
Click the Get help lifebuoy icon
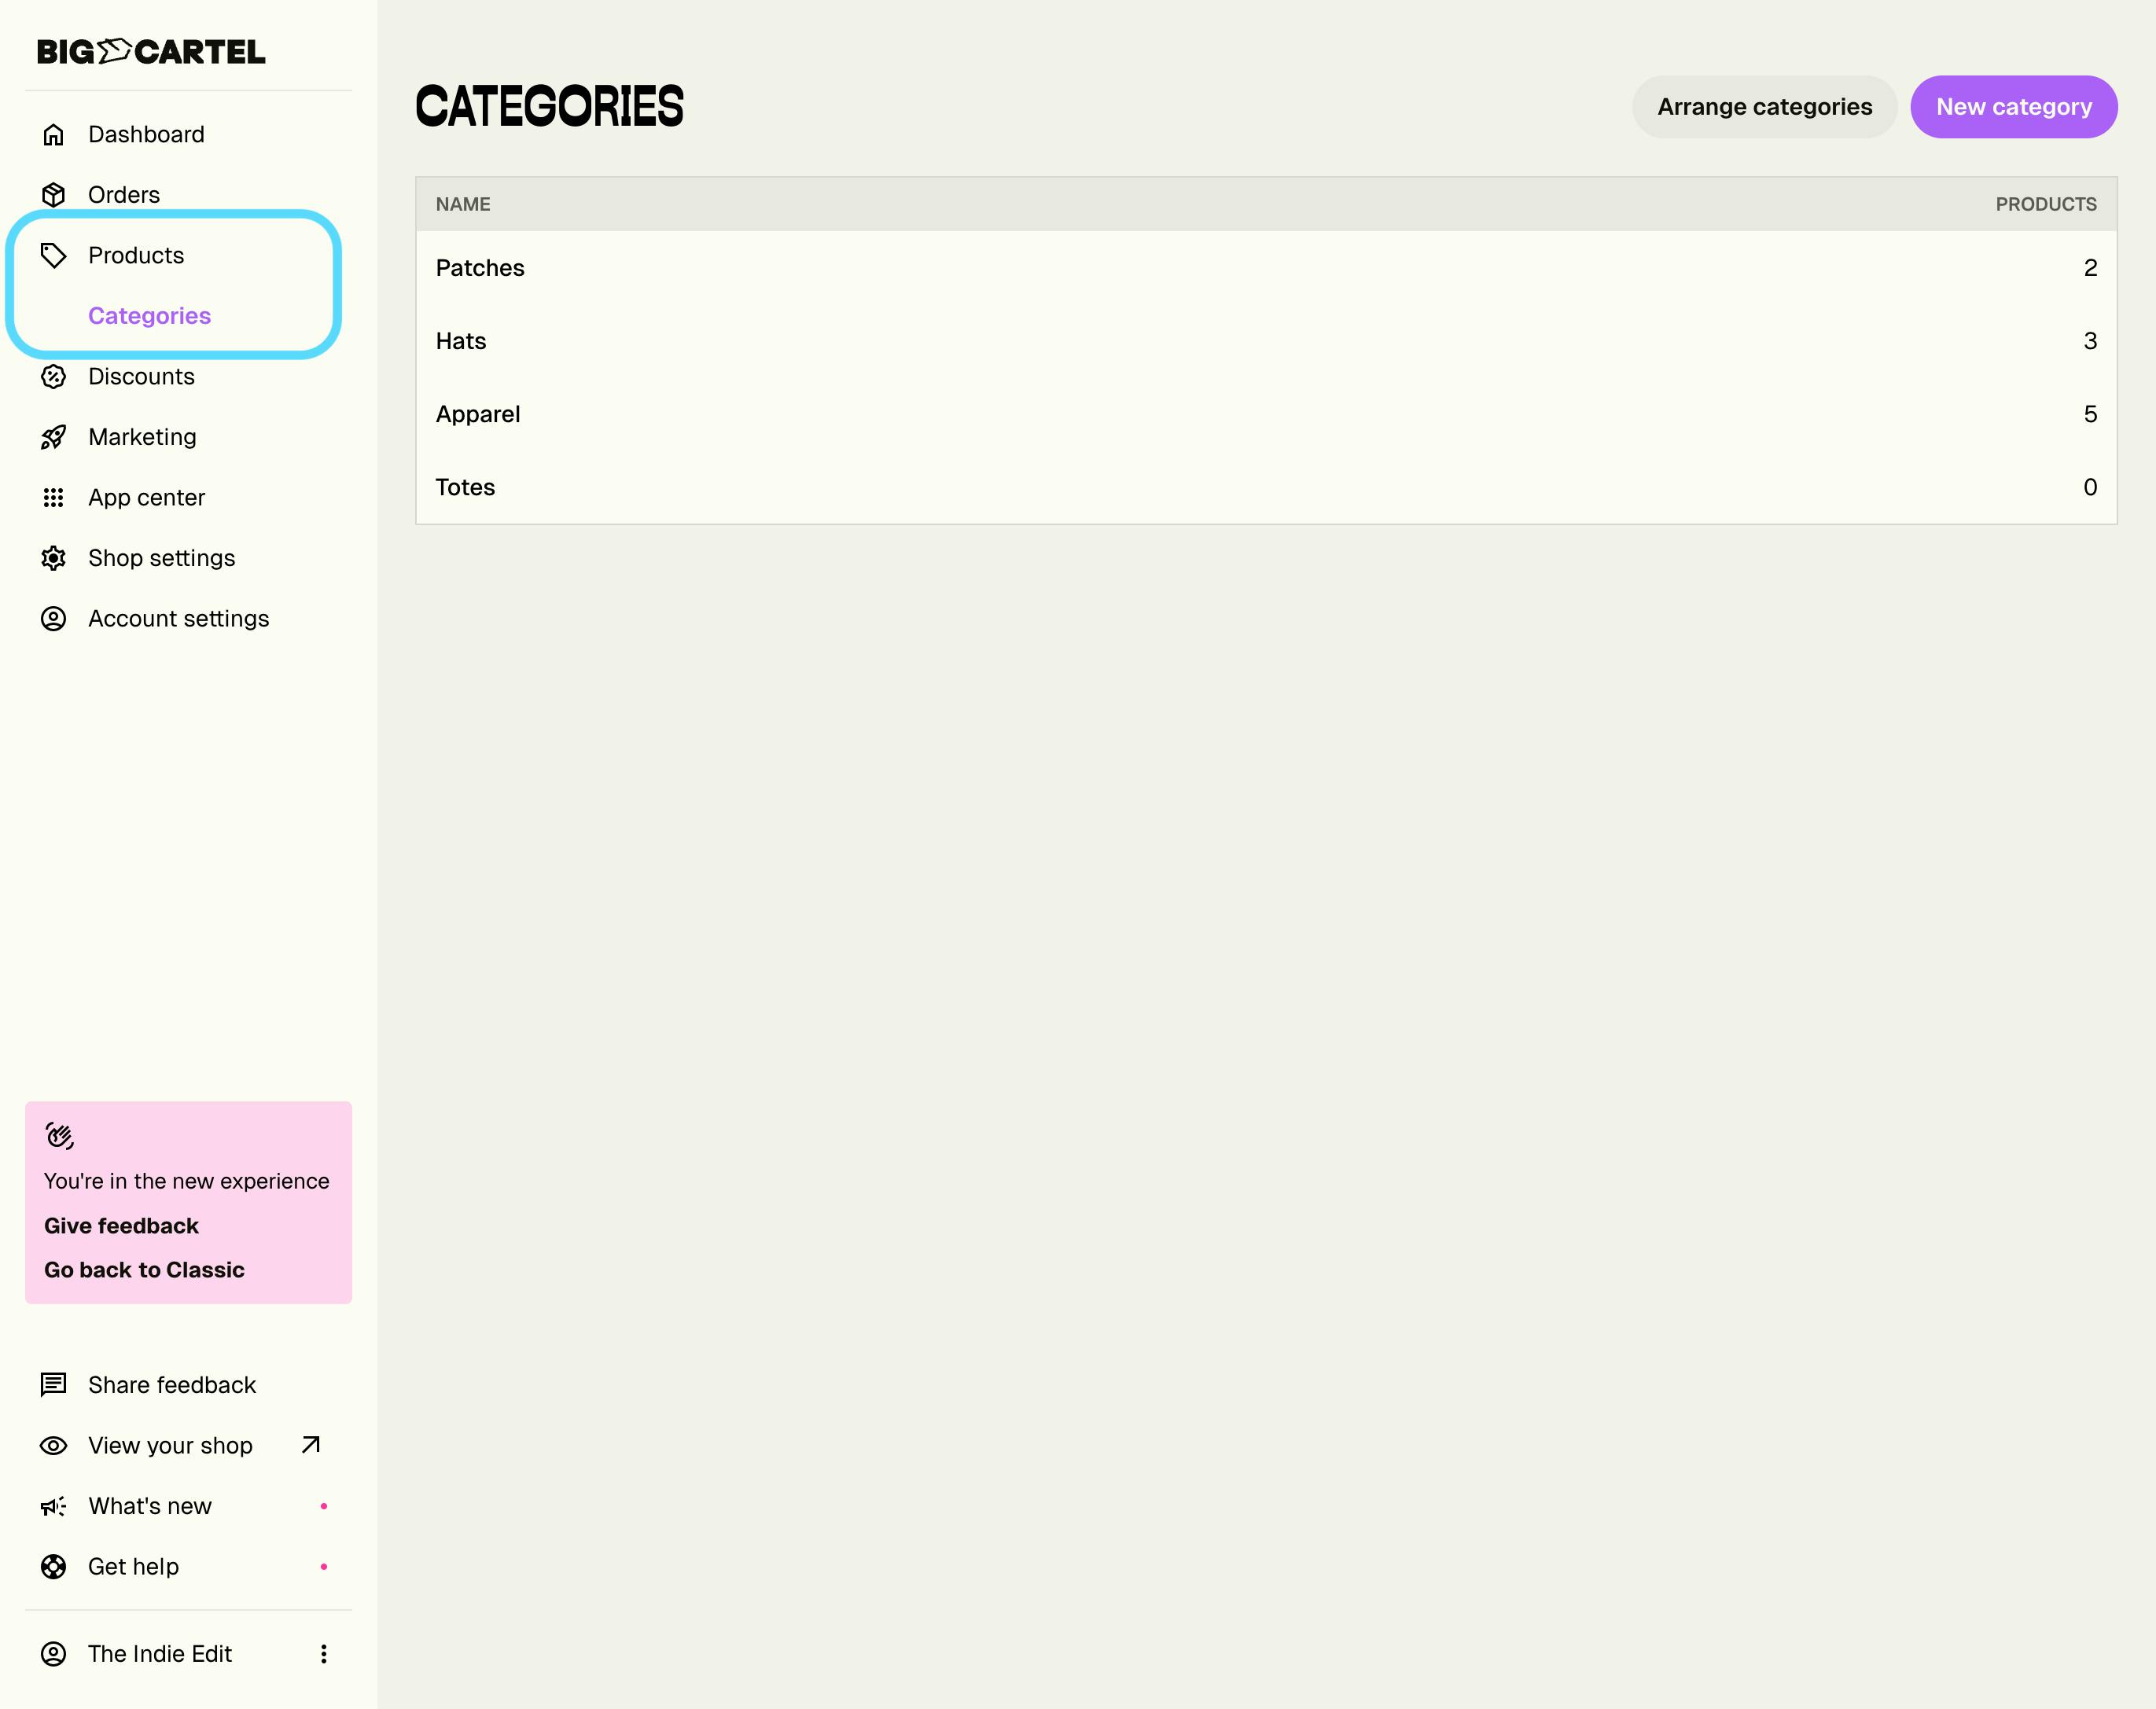coord(53,1566)
